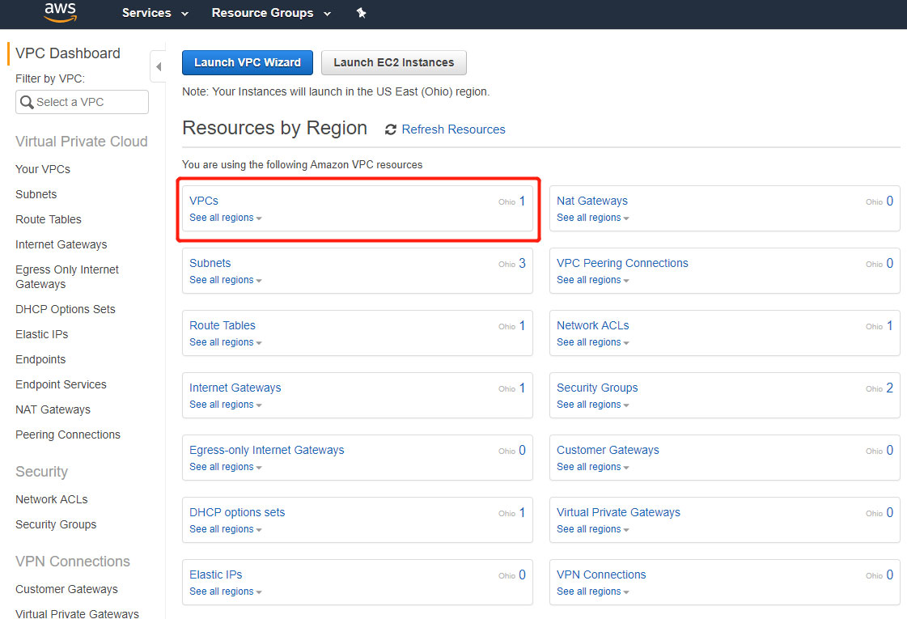This screenshot has height=619, width=907.
Task: Open Security Groups under Security in sidebar
Action: [56, 524]
